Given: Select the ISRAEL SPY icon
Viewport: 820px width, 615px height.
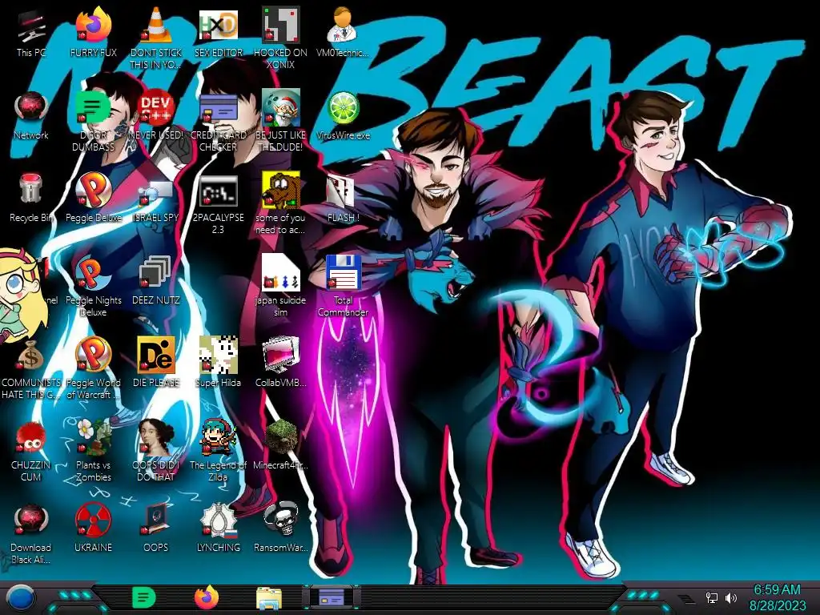Looking at the screenshot, I should [156, 192].
